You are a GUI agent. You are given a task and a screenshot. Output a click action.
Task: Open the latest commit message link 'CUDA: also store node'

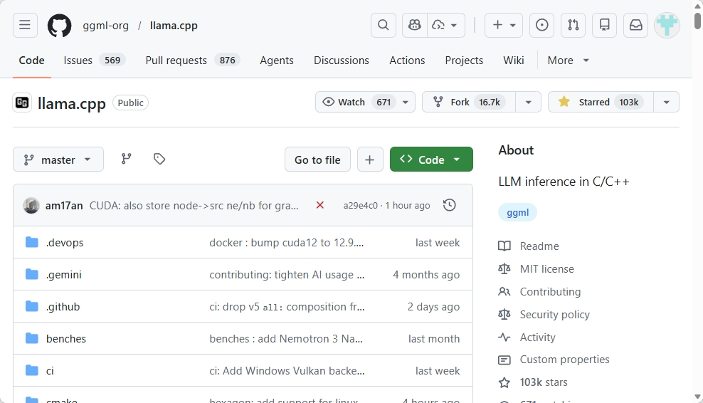194,206
